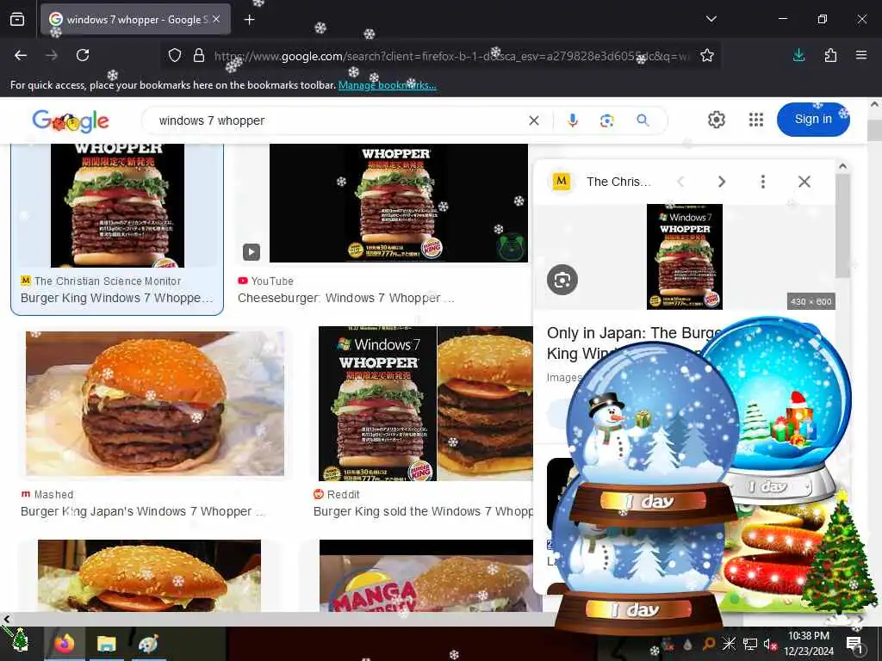Viewport: 882px width, 661px height.
Task: Select the windows 7 whopper tab
Action: [135, 20]
